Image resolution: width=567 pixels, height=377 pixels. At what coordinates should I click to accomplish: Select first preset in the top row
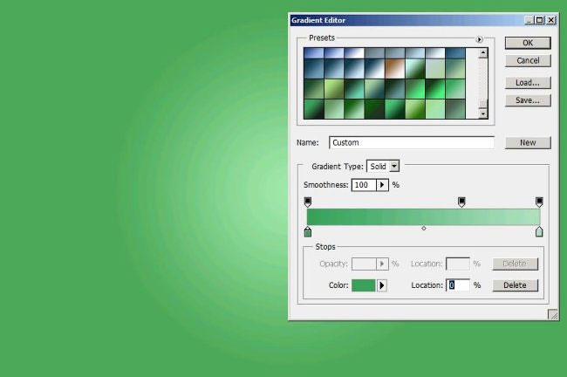point(313,53)
